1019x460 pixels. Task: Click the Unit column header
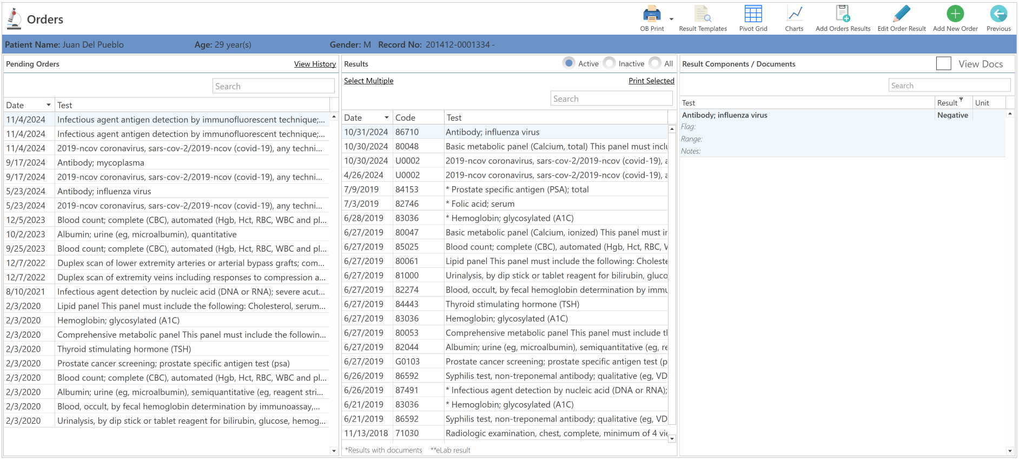[x=989, y=103]
